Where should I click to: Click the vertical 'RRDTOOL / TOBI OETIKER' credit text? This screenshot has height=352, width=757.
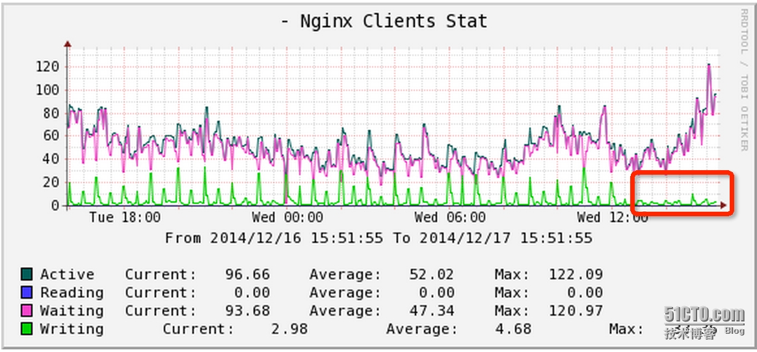743,80
